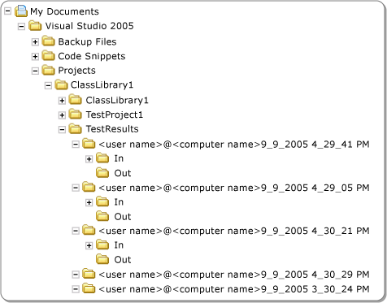Click the In folder icon under 4_30_21 PM
The image size is (387, 303).
tap(102, 245)
